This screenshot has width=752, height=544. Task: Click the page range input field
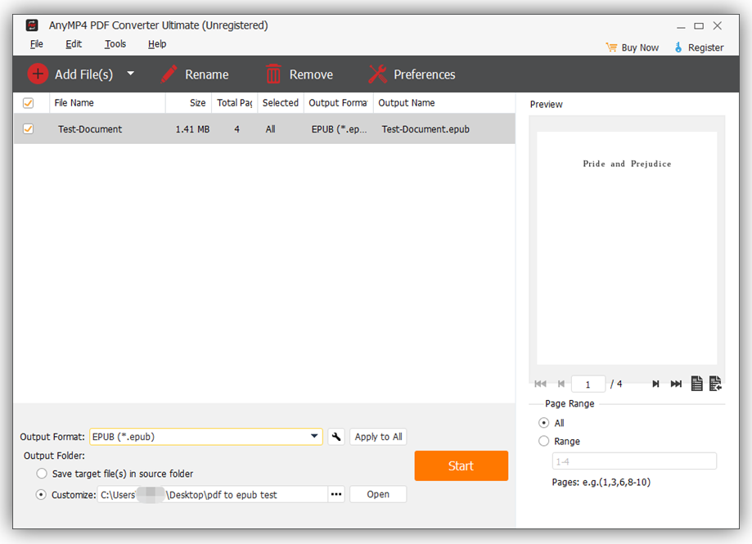[x=634, y=461]
